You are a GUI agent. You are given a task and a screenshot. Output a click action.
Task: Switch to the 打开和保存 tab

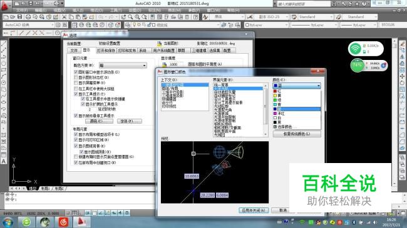pos(106,51)
